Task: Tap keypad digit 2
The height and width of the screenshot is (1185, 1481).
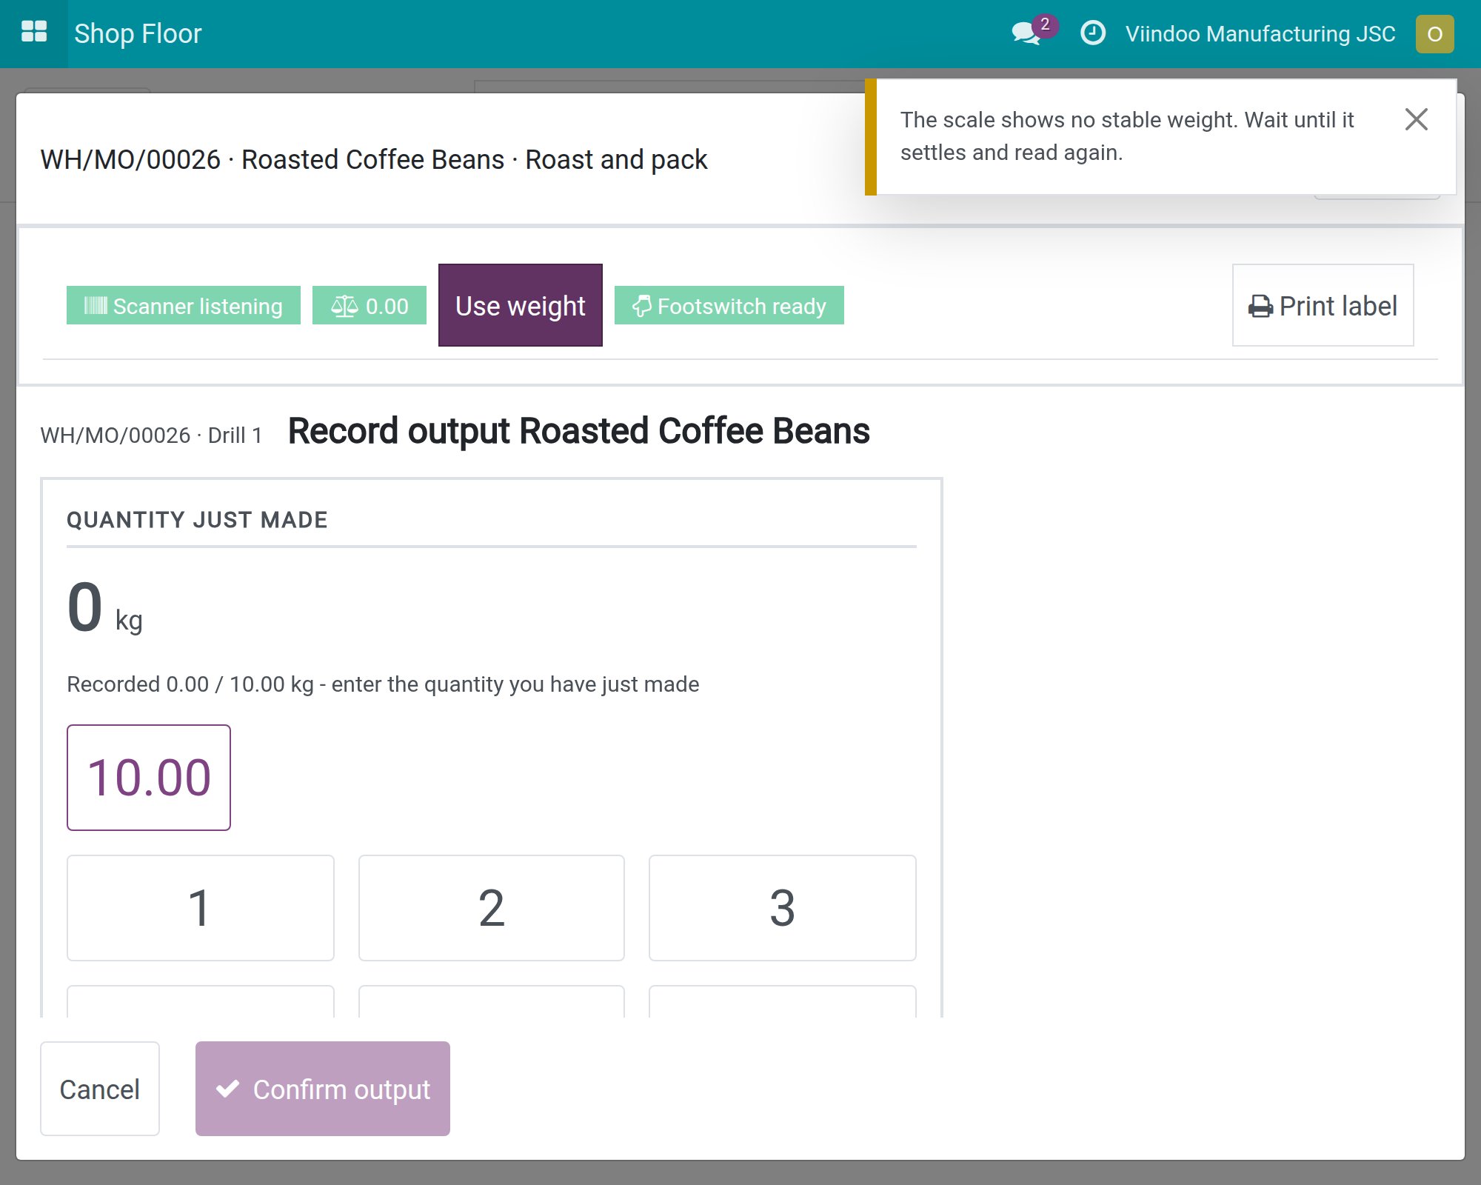Action: click(x=492, y=908)
